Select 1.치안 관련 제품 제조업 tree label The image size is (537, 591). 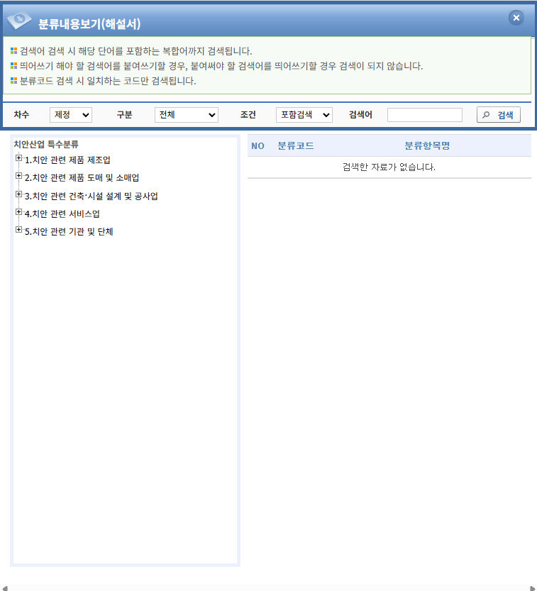tap(67, 160)
